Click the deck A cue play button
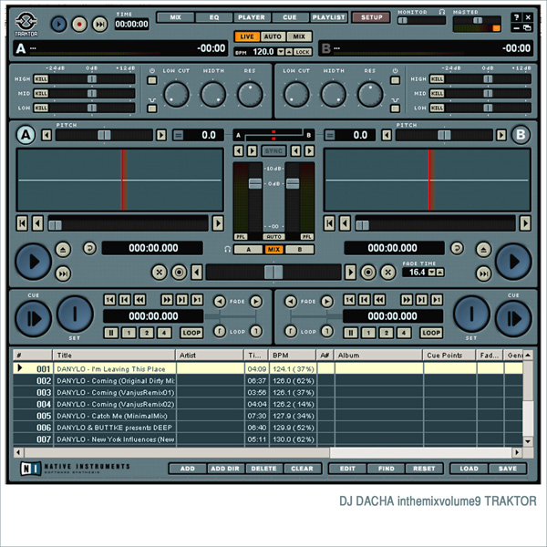Image resolution: width=547 pixels, height=547 pixels. [33, 317]
